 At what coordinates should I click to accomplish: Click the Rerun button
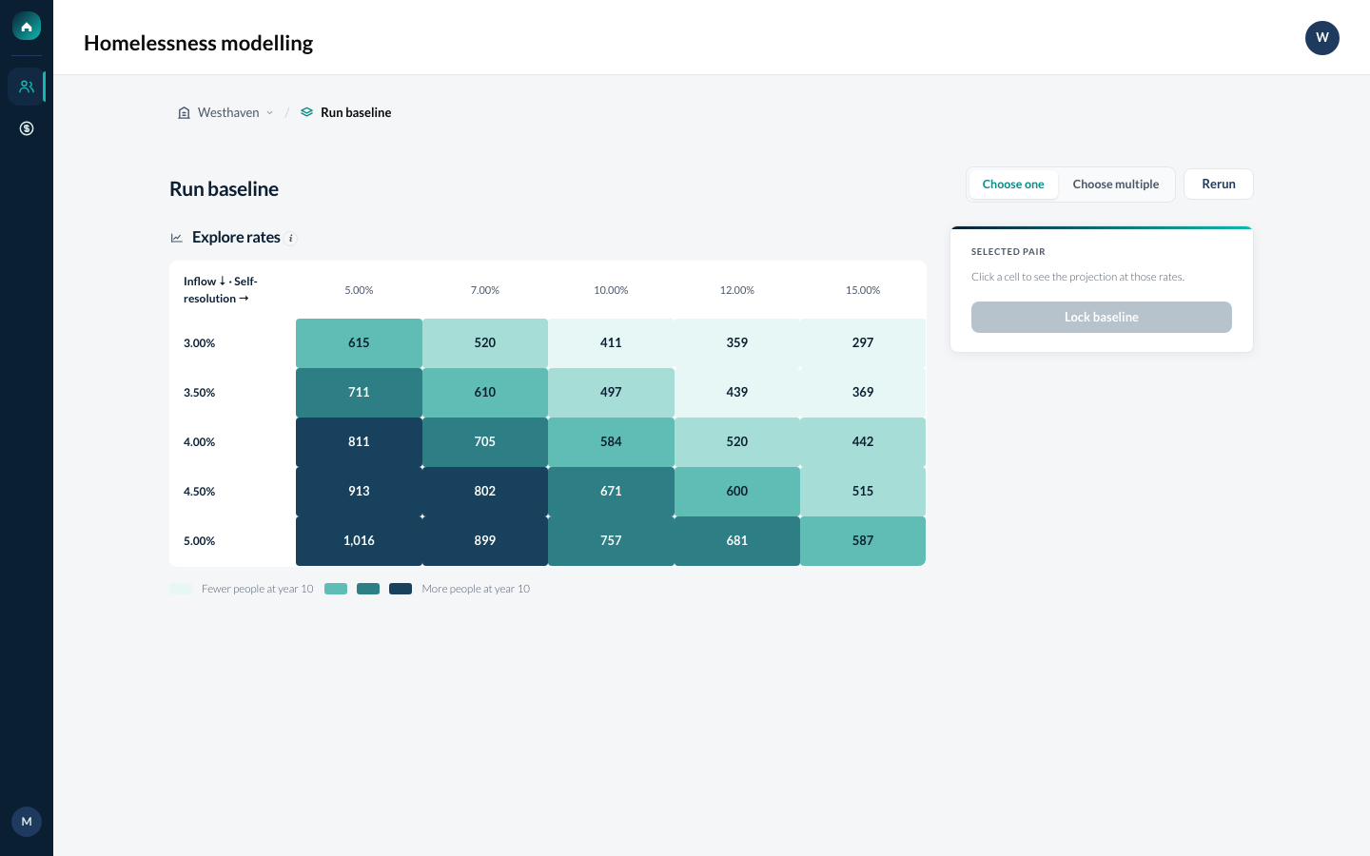coord(1219,185)
